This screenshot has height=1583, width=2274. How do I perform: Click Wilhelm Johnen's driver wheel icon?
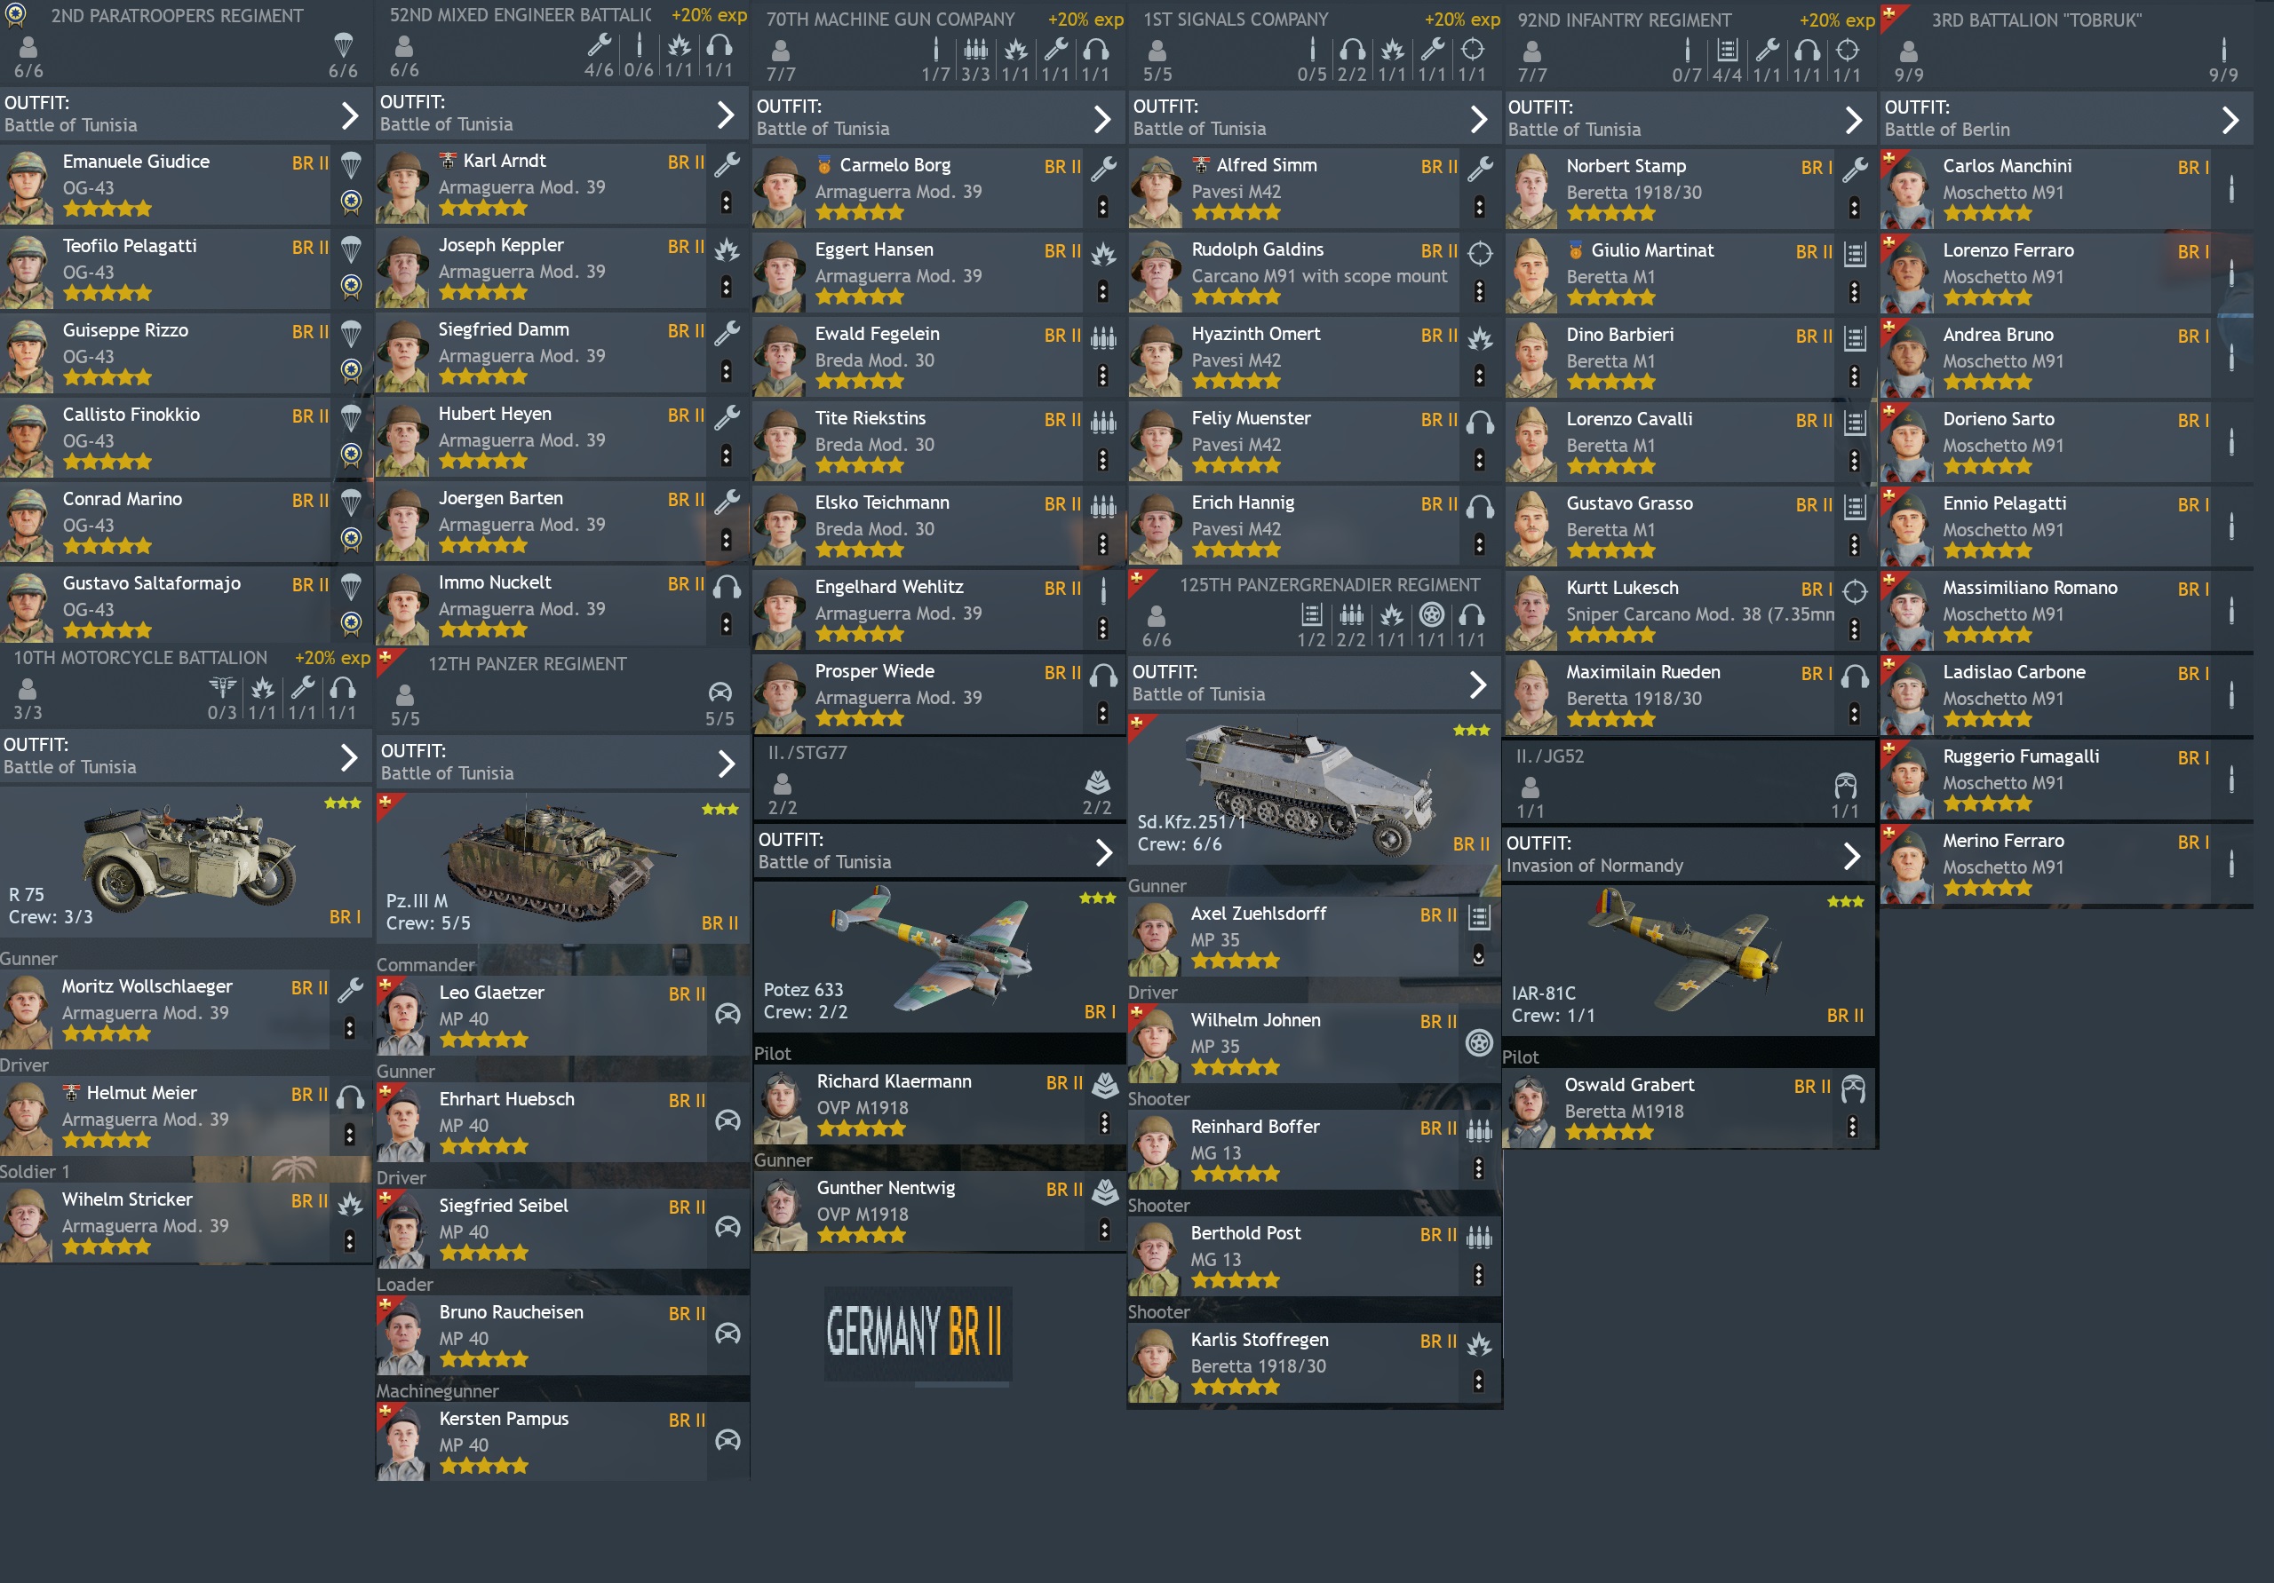point(1479,1042)
